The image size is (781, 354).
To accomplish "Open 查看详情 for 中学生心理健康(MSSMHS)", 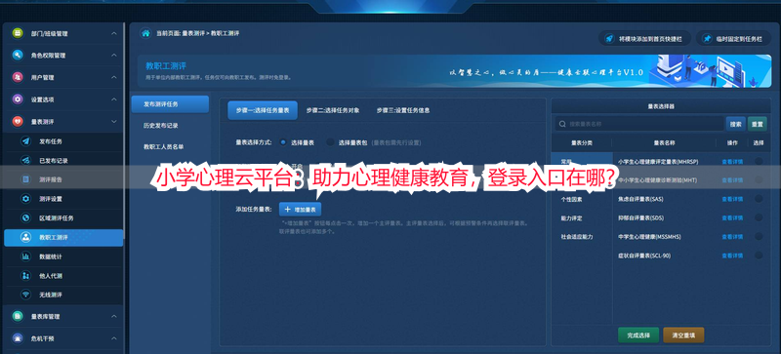I will click(x=732, y=237).
